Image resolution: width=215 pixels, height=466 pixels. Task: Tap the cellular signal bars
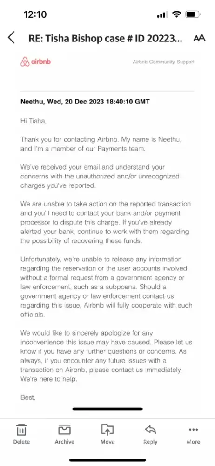[162, 15]
